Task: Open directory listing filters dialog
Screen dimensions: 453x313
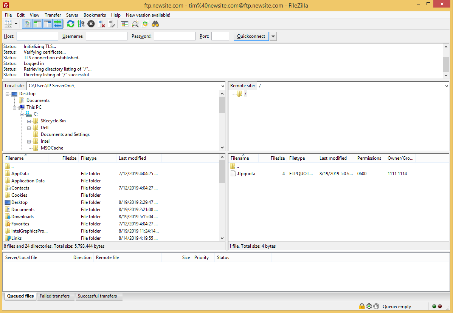Action: pyautogui.click(x=124, y=24)
